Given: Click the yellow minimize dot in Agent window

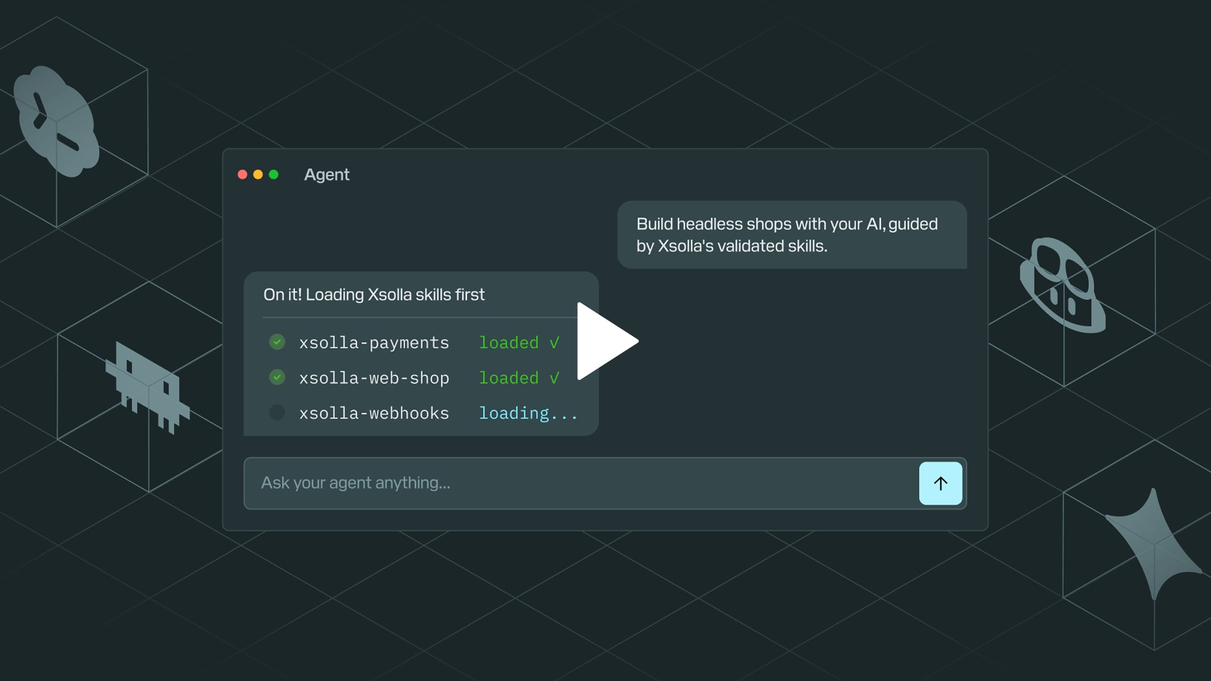Looking at the screenshot, I should coord(258,175).
